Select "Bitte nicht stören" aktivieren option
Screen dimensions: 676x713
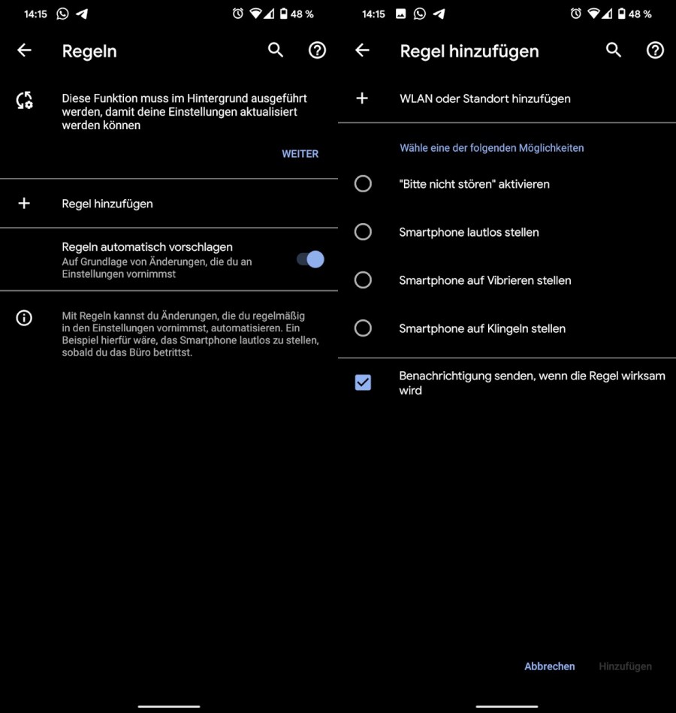[x=363, y=184]
